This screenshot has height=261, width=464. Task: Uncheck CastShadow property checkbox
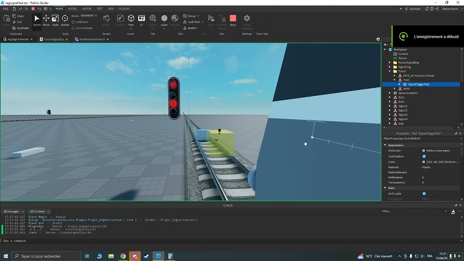424,156
